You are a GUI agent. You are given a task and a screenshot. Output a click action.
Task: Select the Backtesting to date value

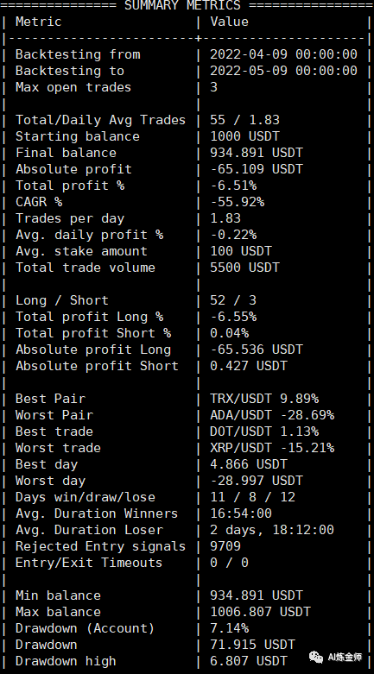pyautogui.click(x=283, y=71)
